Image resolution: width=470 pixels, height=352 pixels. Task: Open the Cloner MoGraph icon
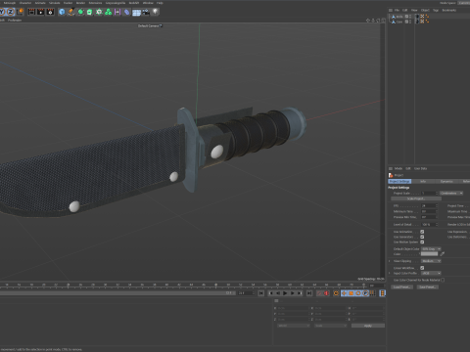(99, 12)
